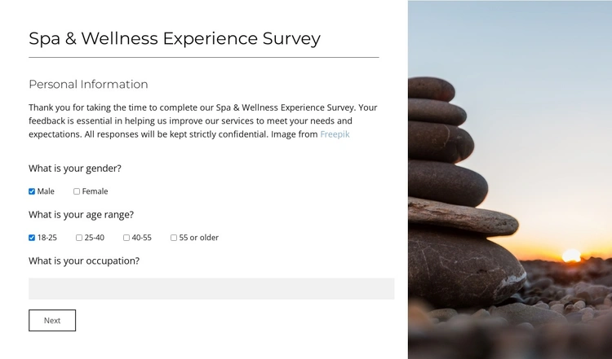Click the setting sun in the photo
The image size is (612, 359).
[572, 256]
